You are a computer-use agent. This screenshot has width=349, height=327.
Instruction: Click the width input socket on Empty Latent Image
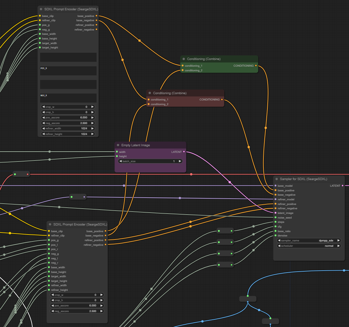tap(117, 152)
